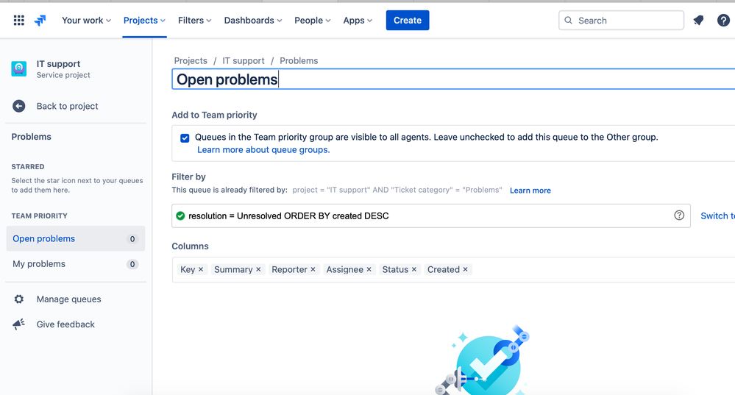Viewport: 735px width, 395px height.
Task: Click the Switch to link beside query
Action: pyautogui.click(x=717, y=216)
